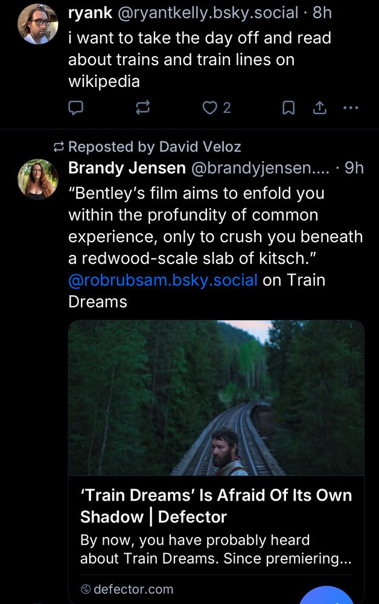
Task: Open David Veloz's profile from repost label
Action: pyautogui.click(x=199, y=147)
